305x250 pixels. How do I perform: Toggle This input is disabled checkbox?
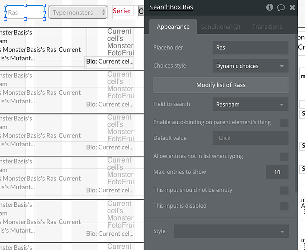click(284, 206)
